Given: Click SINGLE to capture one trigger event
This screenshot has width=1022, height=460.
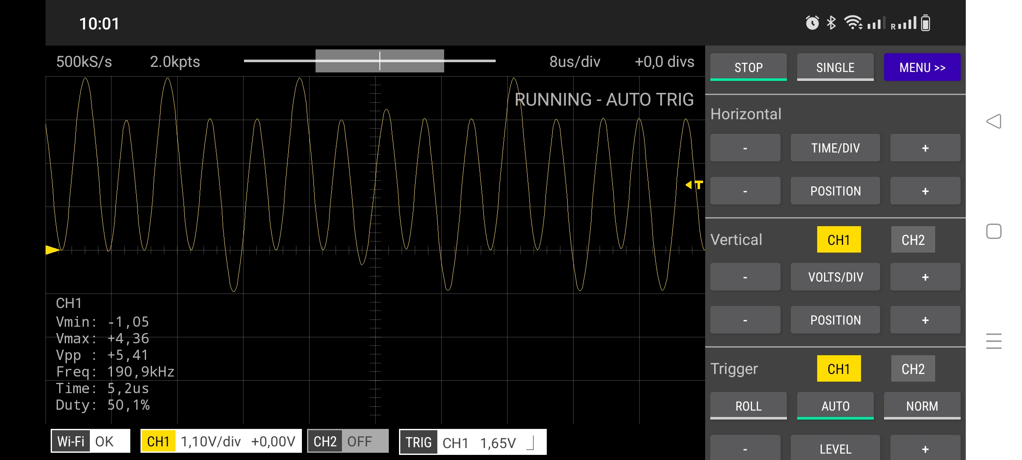Looking at the screenshot, I should tap(834, 67).
